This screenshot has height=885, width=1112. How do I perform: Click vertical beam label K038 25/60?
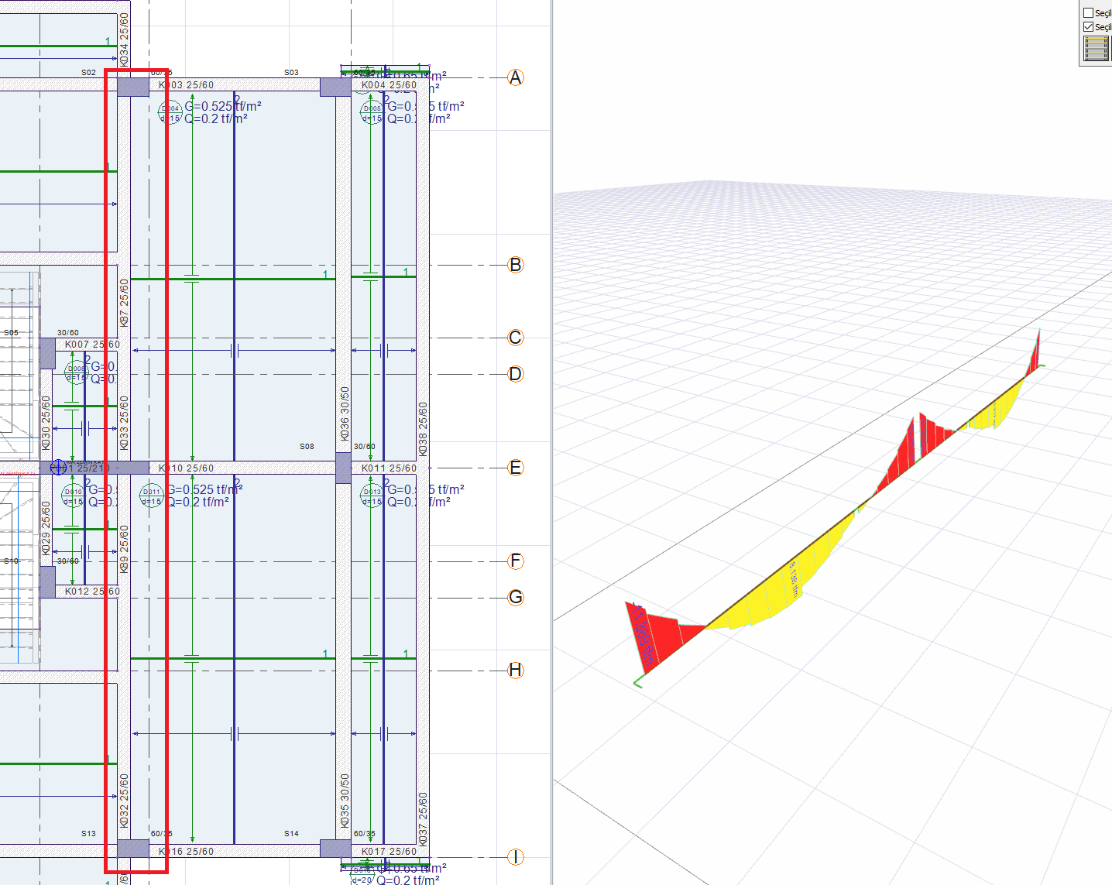(423, 429)
